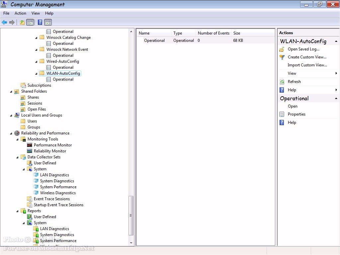Select Operational log under WLAN-AutoConfig
The height and width of the screenshot is (255, 340).
(x=63, y=80)
